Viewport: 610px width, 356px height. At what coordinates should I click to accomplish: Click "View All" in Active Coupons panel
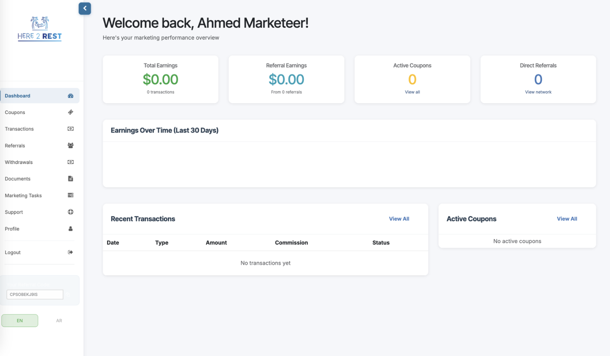pos(567,219)
